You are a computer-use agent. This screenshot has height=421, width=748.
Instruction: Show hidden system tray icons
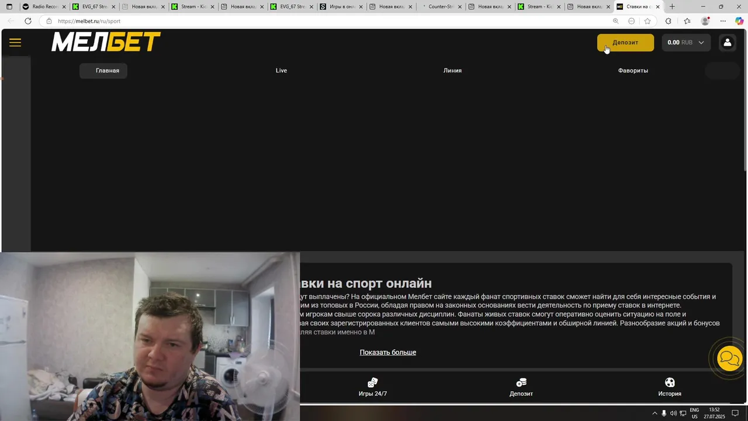[x=654, y=413]
